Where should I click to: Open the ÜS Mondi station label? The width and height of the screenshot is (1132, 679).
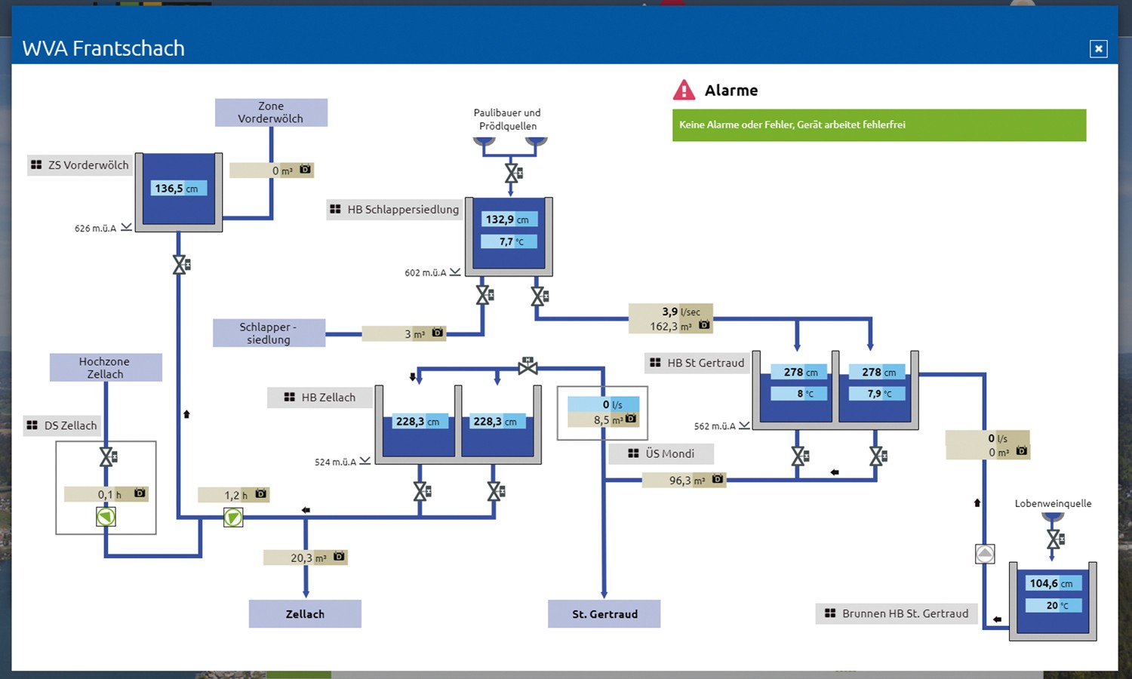point(661,453)
